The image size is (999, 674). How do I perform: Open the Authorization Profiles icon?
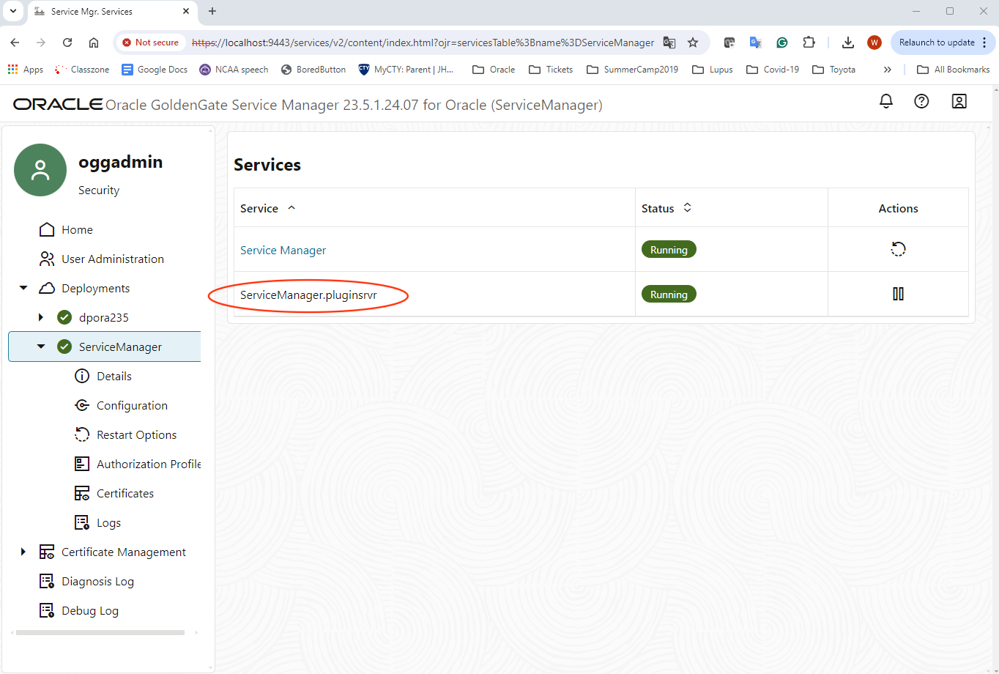(82, 464)
